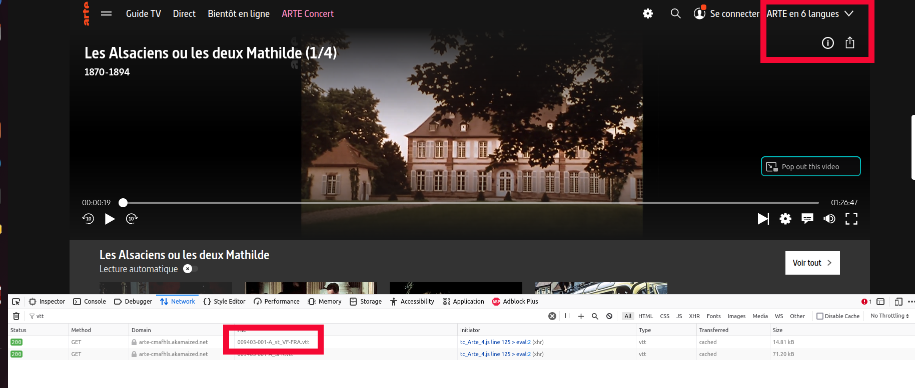The width and height of the screenshot is (915, 388).
Task: Turn off Lecture automatique toggle
Action: (x=190, y=269)
